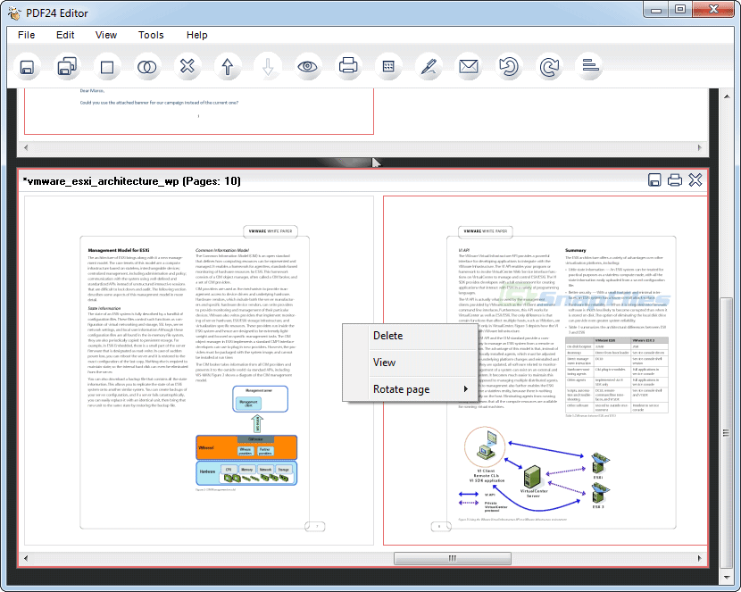This screenshot has height=592, width=741.
Task: Expand the Rotate page submenu
Action: (x=411, y=388)
